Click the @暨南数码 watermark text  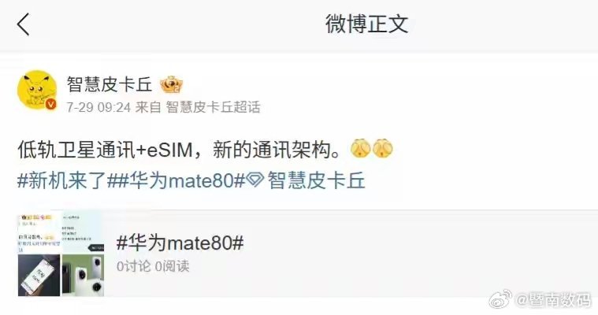coord(553,300)
